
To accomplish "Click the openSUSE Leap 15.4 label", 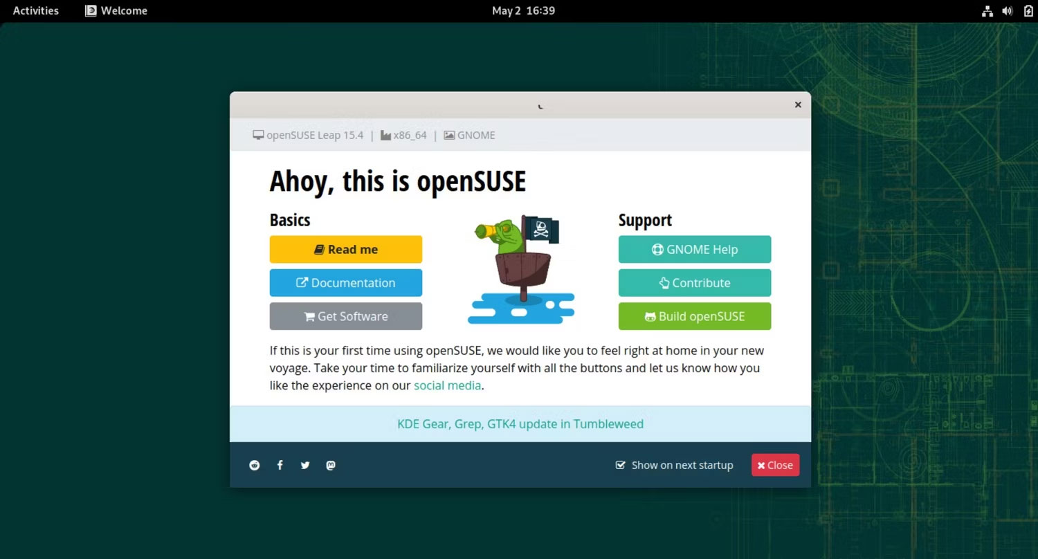I will [308, 135].
